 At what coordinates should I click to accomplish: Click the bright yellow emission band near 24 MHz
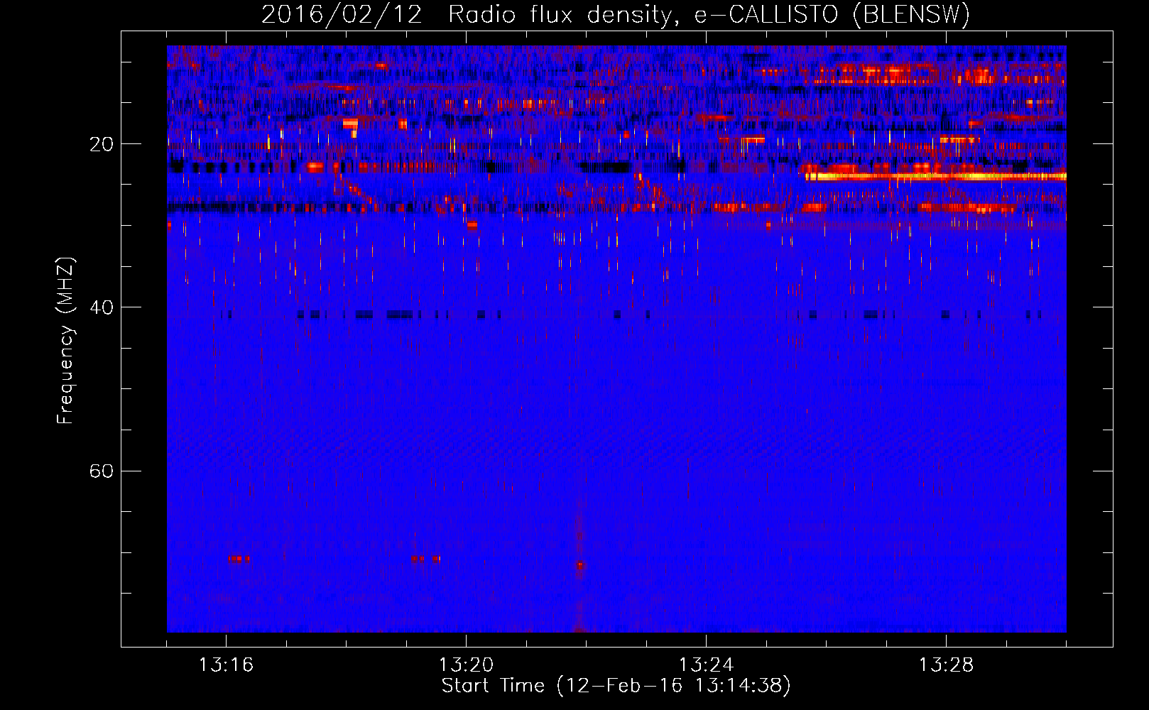pos(936,176)
